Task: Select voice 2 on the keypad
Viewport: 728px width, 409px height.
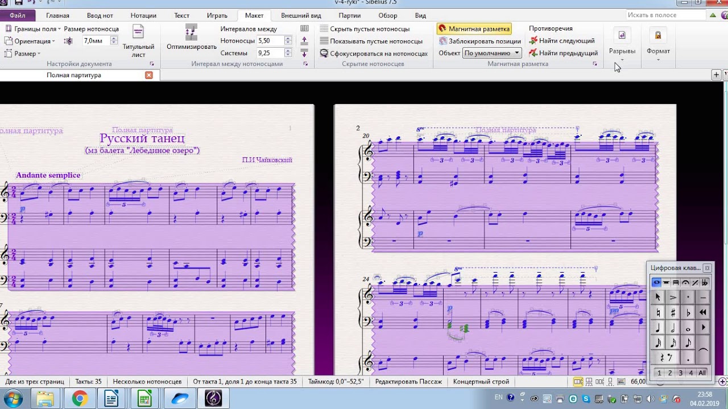Action: click(670, 373)
